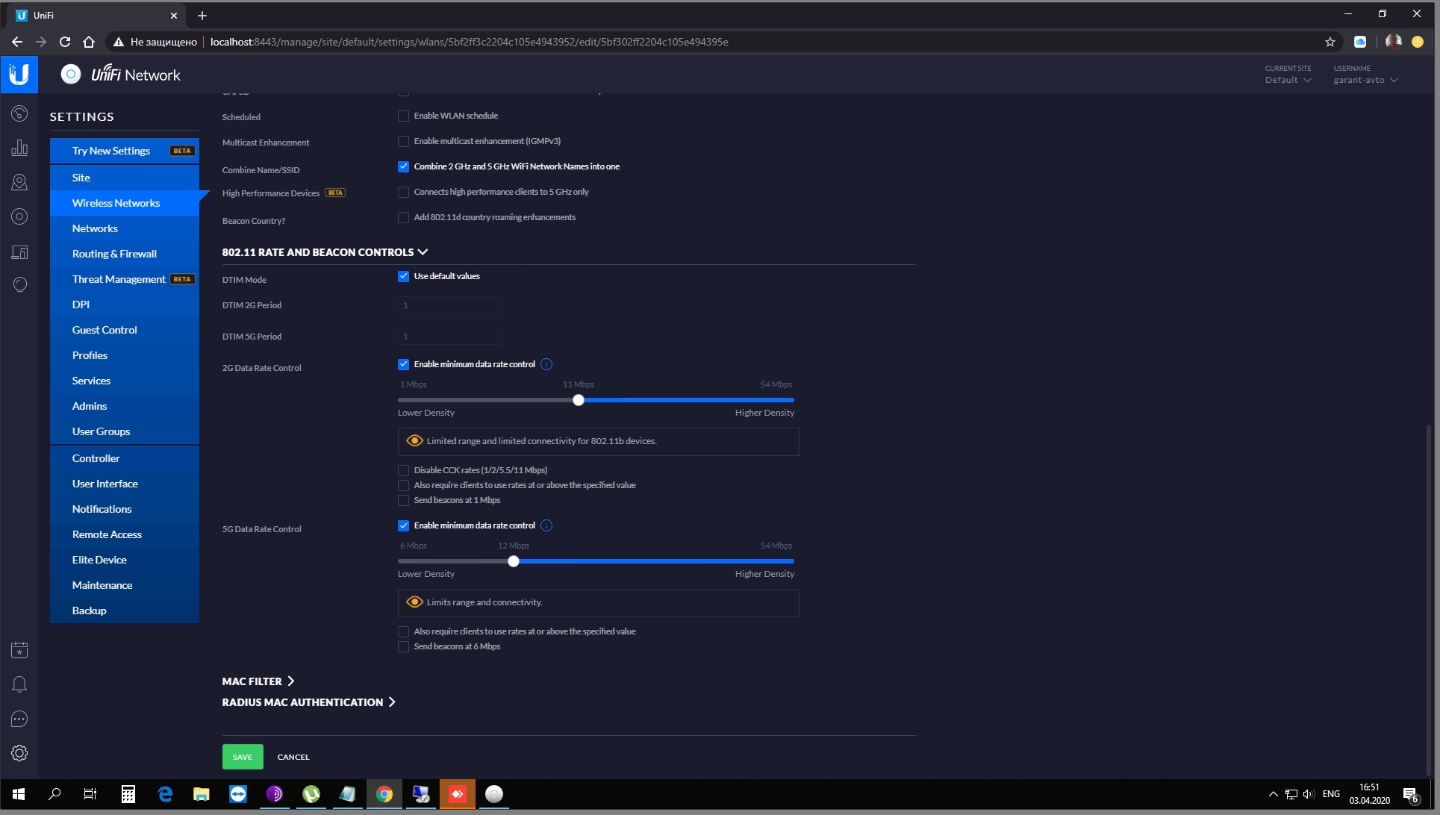Open the Settings gear icon in sidebar
Image resolution: width=1440 pixels, height=815 pixels.
[19, 753]
